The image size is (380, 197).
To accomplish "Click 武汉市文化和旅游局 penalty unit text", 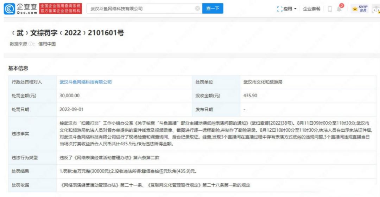I will 263,82.
